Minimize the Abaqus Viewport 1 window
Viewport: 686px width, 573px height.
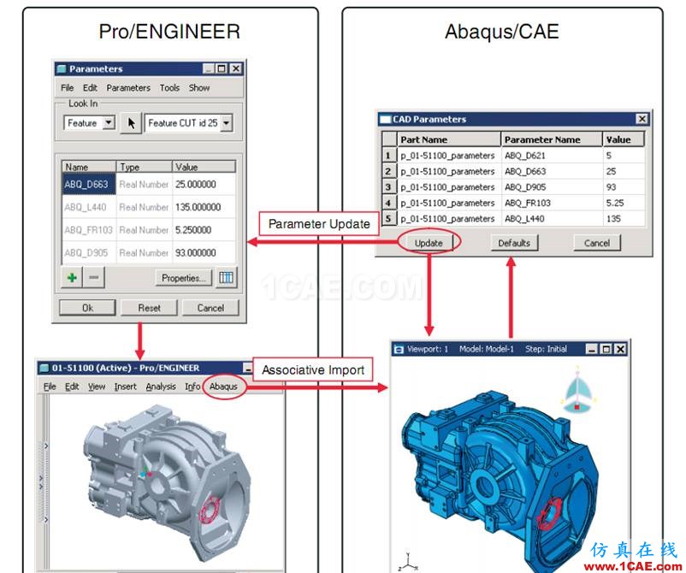pos(592,349)
